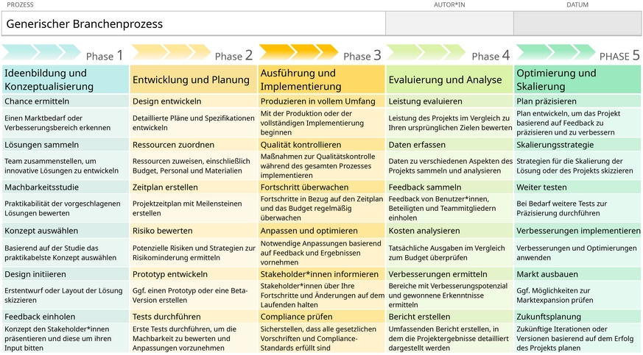Select the 'Weiter testen' cell
The height and width of the screenshot is (355, 643).
[577, 187]
